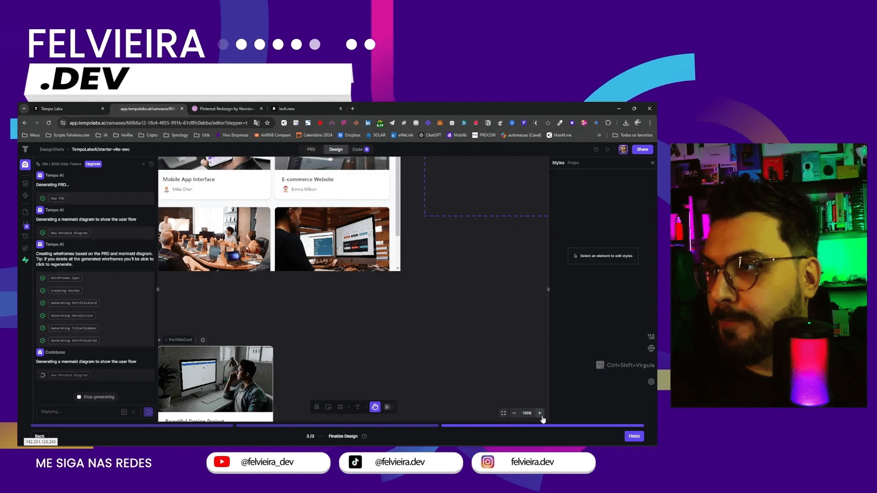Start a new chat with plus icon
This screenshot has height=493, width=877.
(143, 164)
